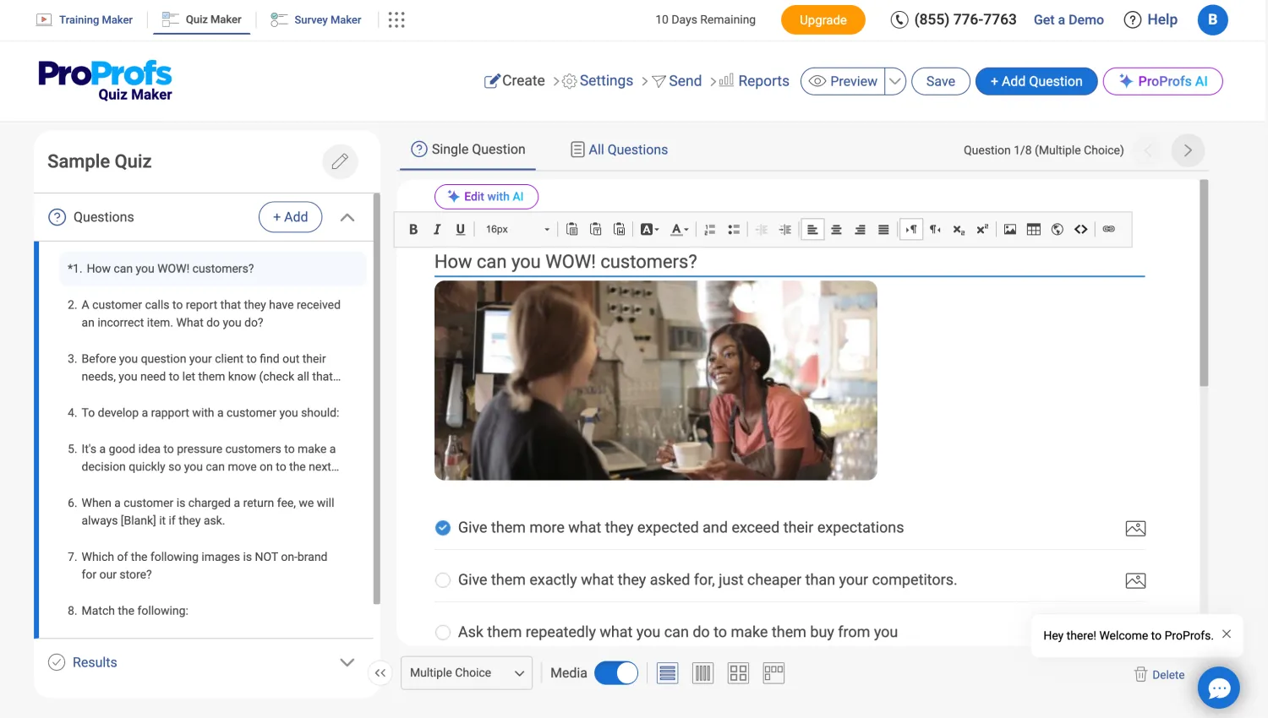The image size is (1268, 718).
Task: Insert an image using the toolbar image icon
Action: click(1009, 229)
